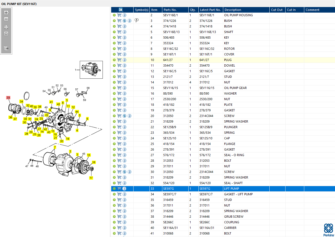Screen dimensions: 335x237
Task: Select callout 44 on the diagram
Action: tap(77, 112)
